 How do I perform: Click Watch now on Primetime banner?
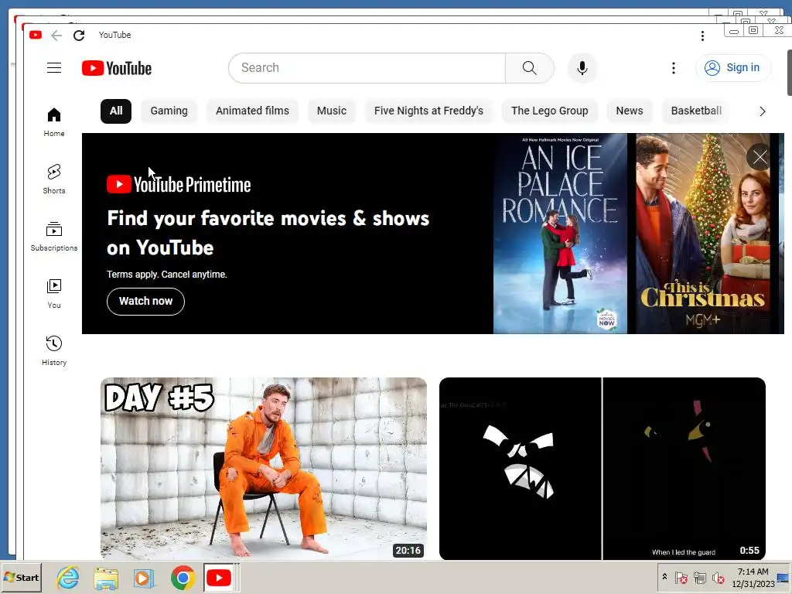tap(145, 302)
